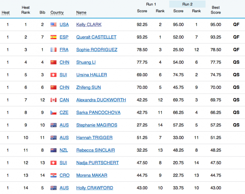Open Kelly CLARK athlete link
This screenshot has height=194, width=245.
(x=89, y=24)
